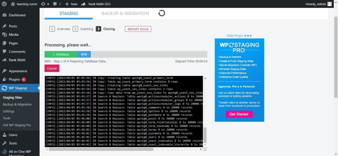Click the Posts pin icon

point(4,26)
